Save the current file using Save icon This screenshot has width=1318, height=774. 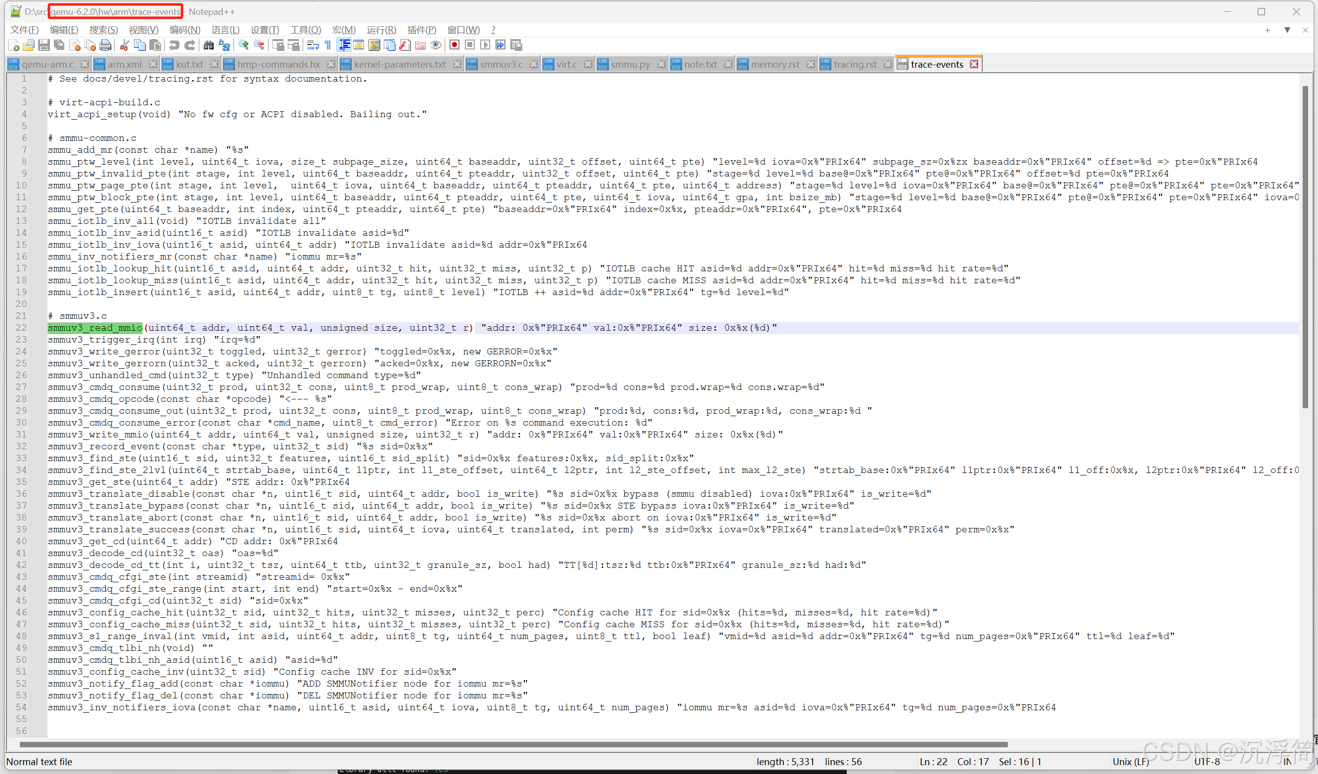pyautogui.click(x=44, y=45)
